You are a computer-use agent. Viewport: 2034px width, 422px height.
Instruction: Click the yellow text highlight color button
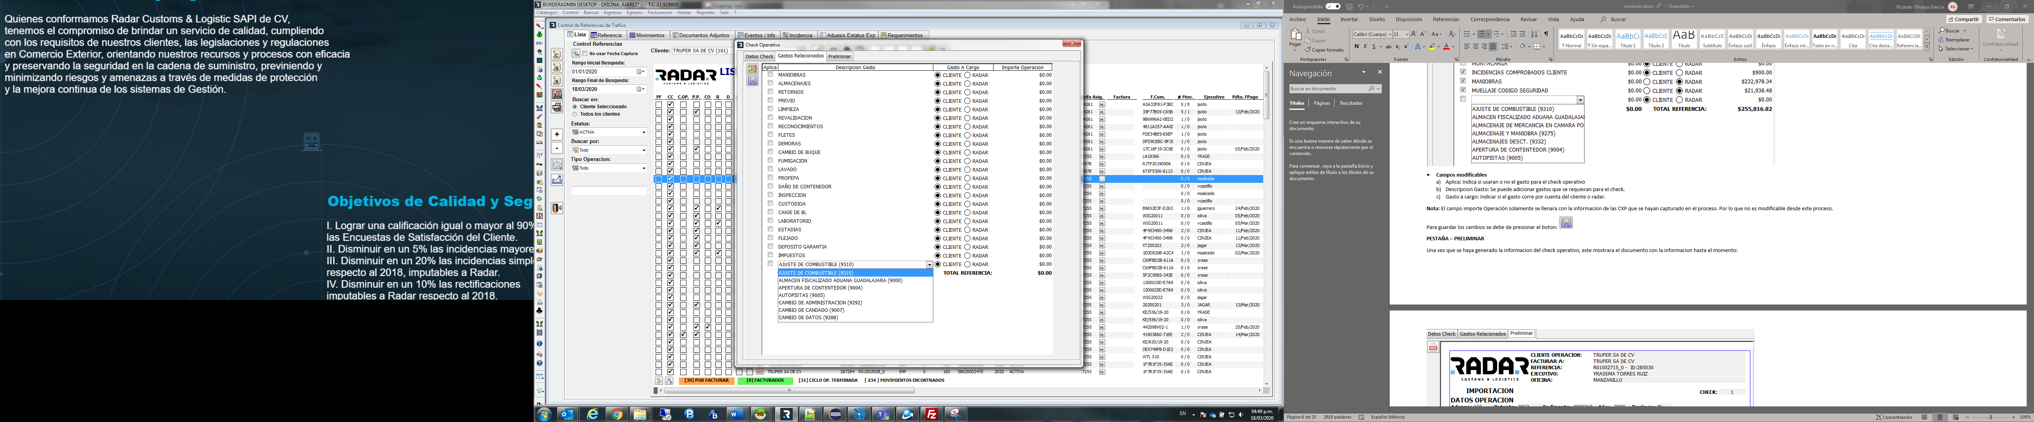pyautogui.click(x=1432, y=46)
